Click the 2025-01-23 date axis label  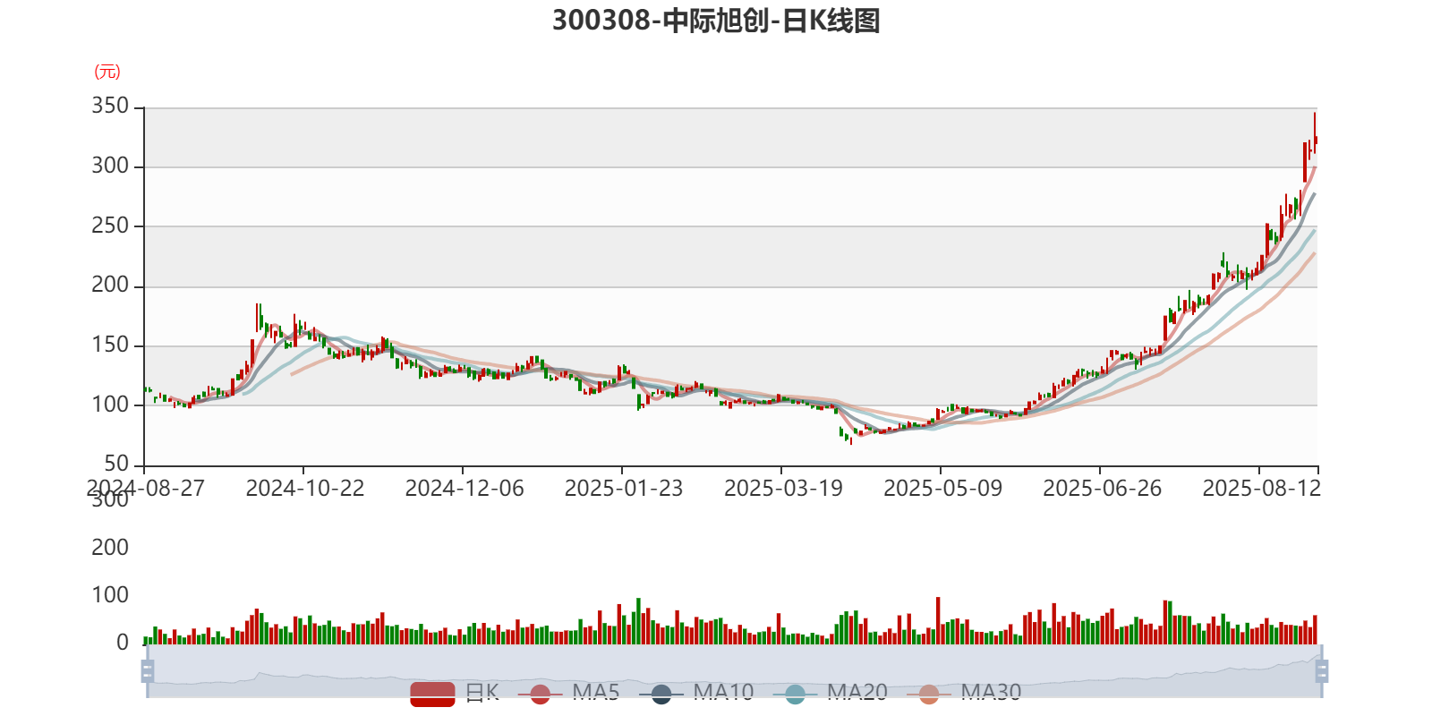[624, 489]
